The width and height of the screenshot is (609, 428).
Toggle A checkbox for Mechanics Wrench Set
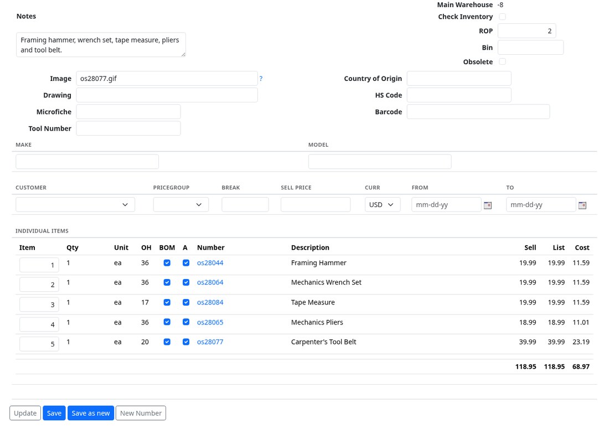click(186, 282)
